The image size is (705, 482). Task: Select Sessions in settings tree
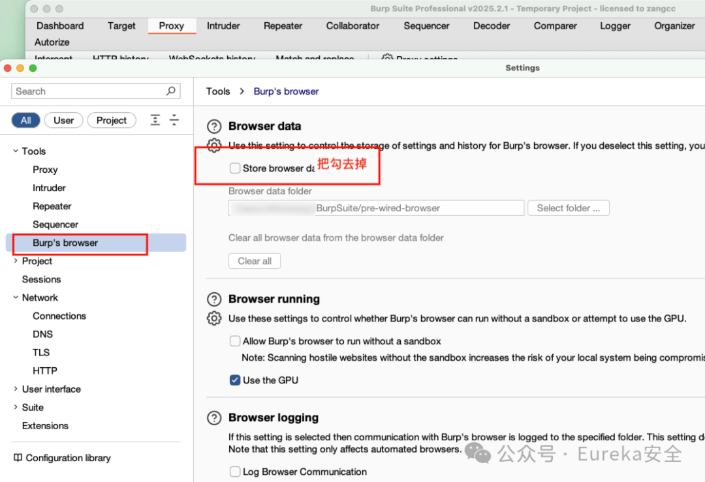[41, 279]
